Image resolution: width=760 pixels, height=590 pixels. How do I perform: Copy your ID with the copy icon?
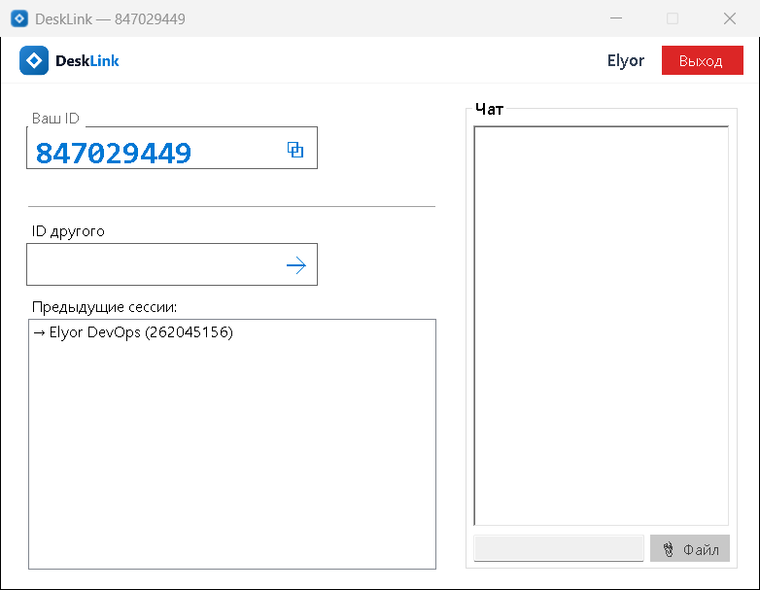tap(295, 150)
